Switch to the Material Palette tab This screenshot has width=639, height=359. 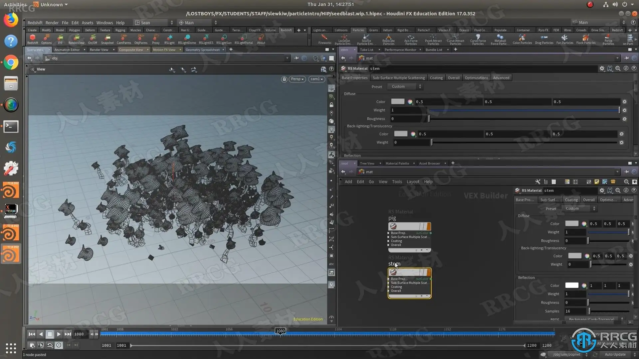click(x=397, y=163)
